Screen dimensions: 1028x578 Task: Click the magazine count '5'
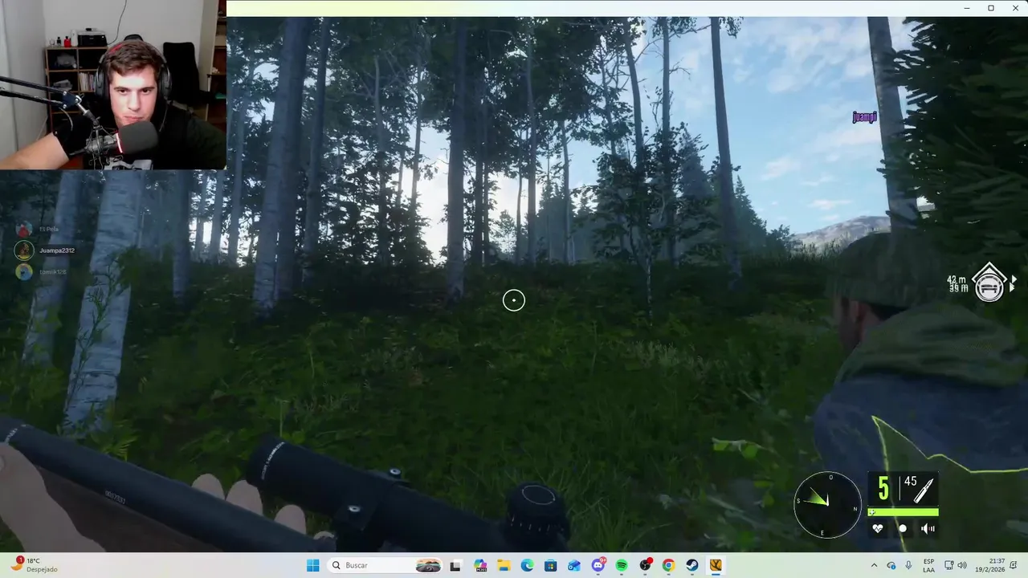coord(883,489)
